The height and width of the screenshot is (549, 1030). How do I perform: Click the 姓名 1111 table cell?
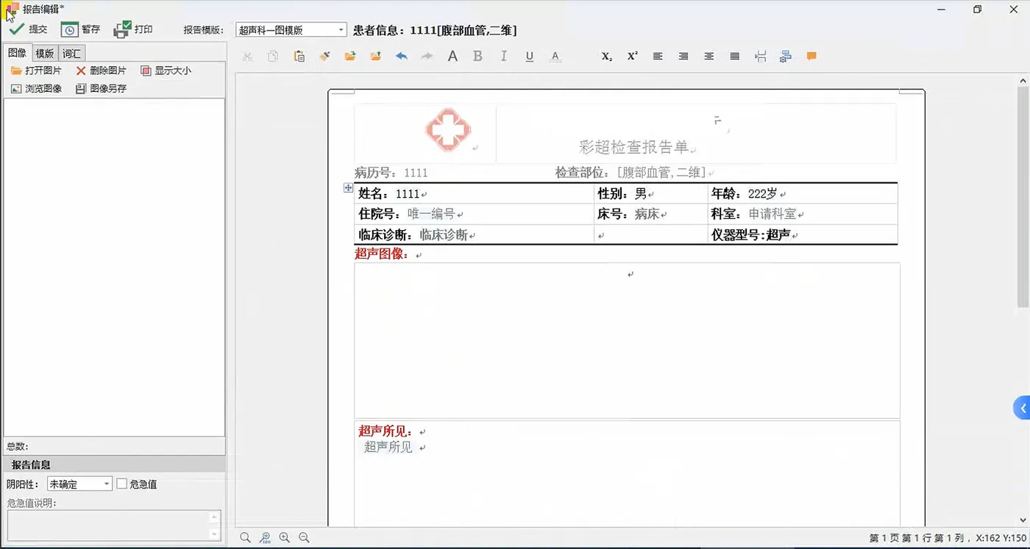click(474, 194)
